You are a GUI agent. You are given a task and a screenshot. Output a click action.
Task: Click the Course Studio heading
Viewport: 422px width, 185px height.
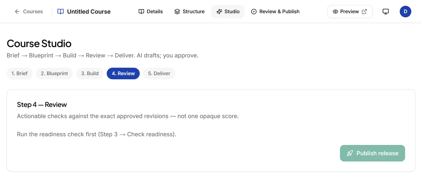click(x=39, y=43)
